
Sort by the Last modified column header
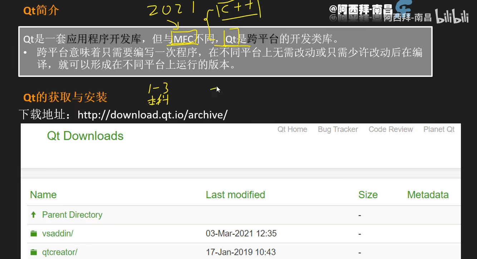tap(235, 195)
